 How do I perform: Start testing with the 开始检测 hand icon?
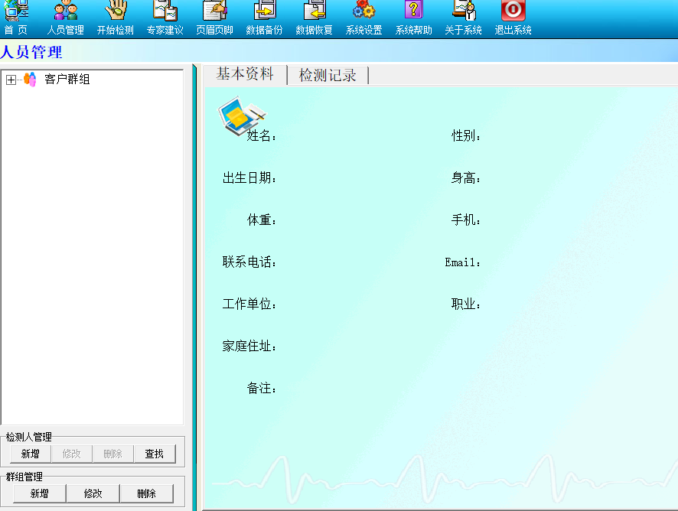click(x=116, y=11)
